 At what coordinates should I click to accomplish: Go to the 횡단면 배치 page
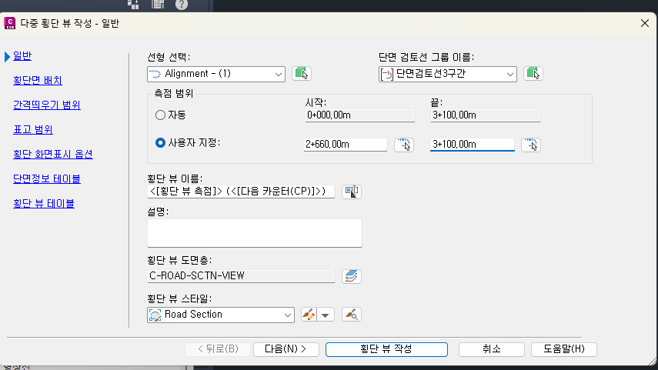click(x=38, y=80)
